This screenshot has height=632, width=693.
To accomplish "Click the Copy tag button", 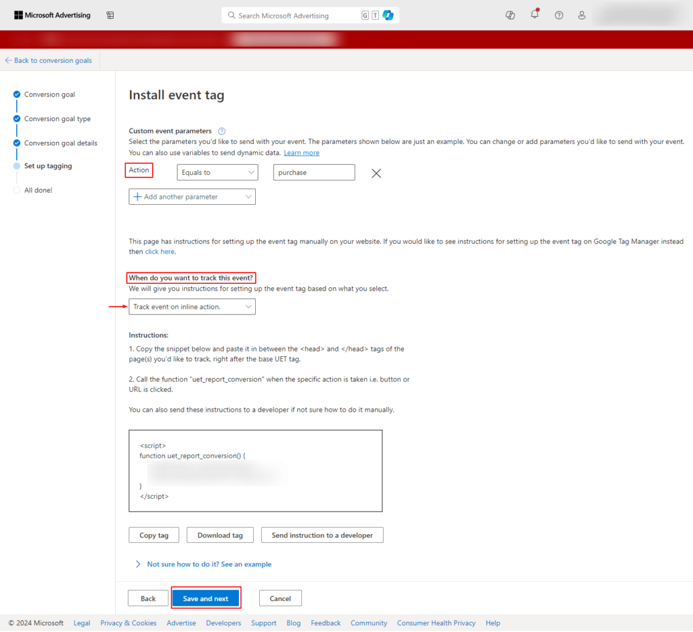I will tap(154, 535).
